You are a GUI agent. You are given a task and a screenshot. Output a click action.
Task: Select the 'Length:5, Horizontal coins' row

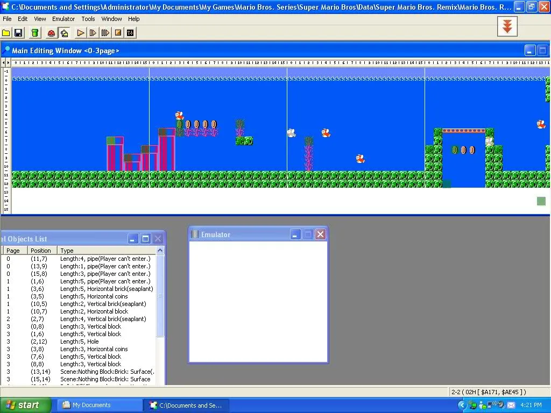[x=94, y=296]
